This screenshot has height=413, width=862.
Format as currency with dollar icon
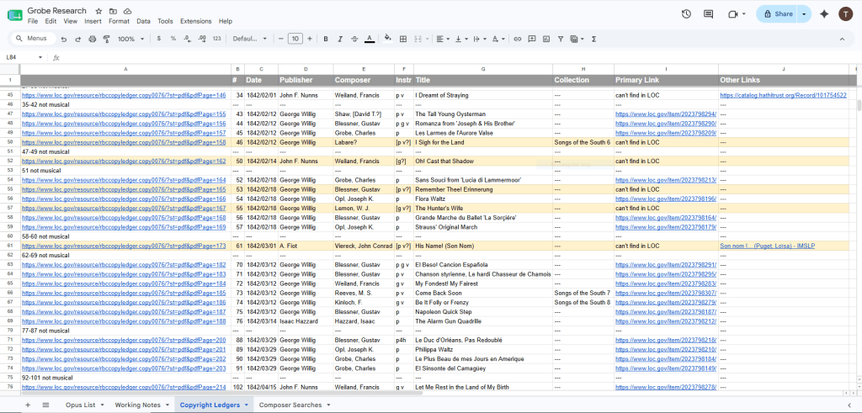(x=159, y=39)
